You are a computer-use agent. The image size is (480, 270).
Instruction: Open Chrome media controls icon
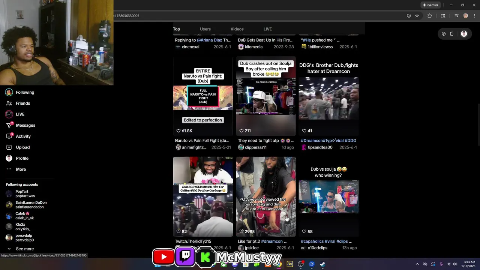pos(456,16)
